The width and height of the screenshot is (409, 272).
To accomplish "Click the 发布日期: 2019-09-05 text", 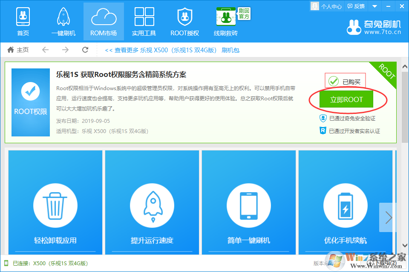I will 83,121.
